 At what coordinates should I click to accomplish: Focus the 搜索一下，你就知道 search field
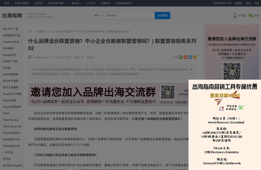point(123,15)
